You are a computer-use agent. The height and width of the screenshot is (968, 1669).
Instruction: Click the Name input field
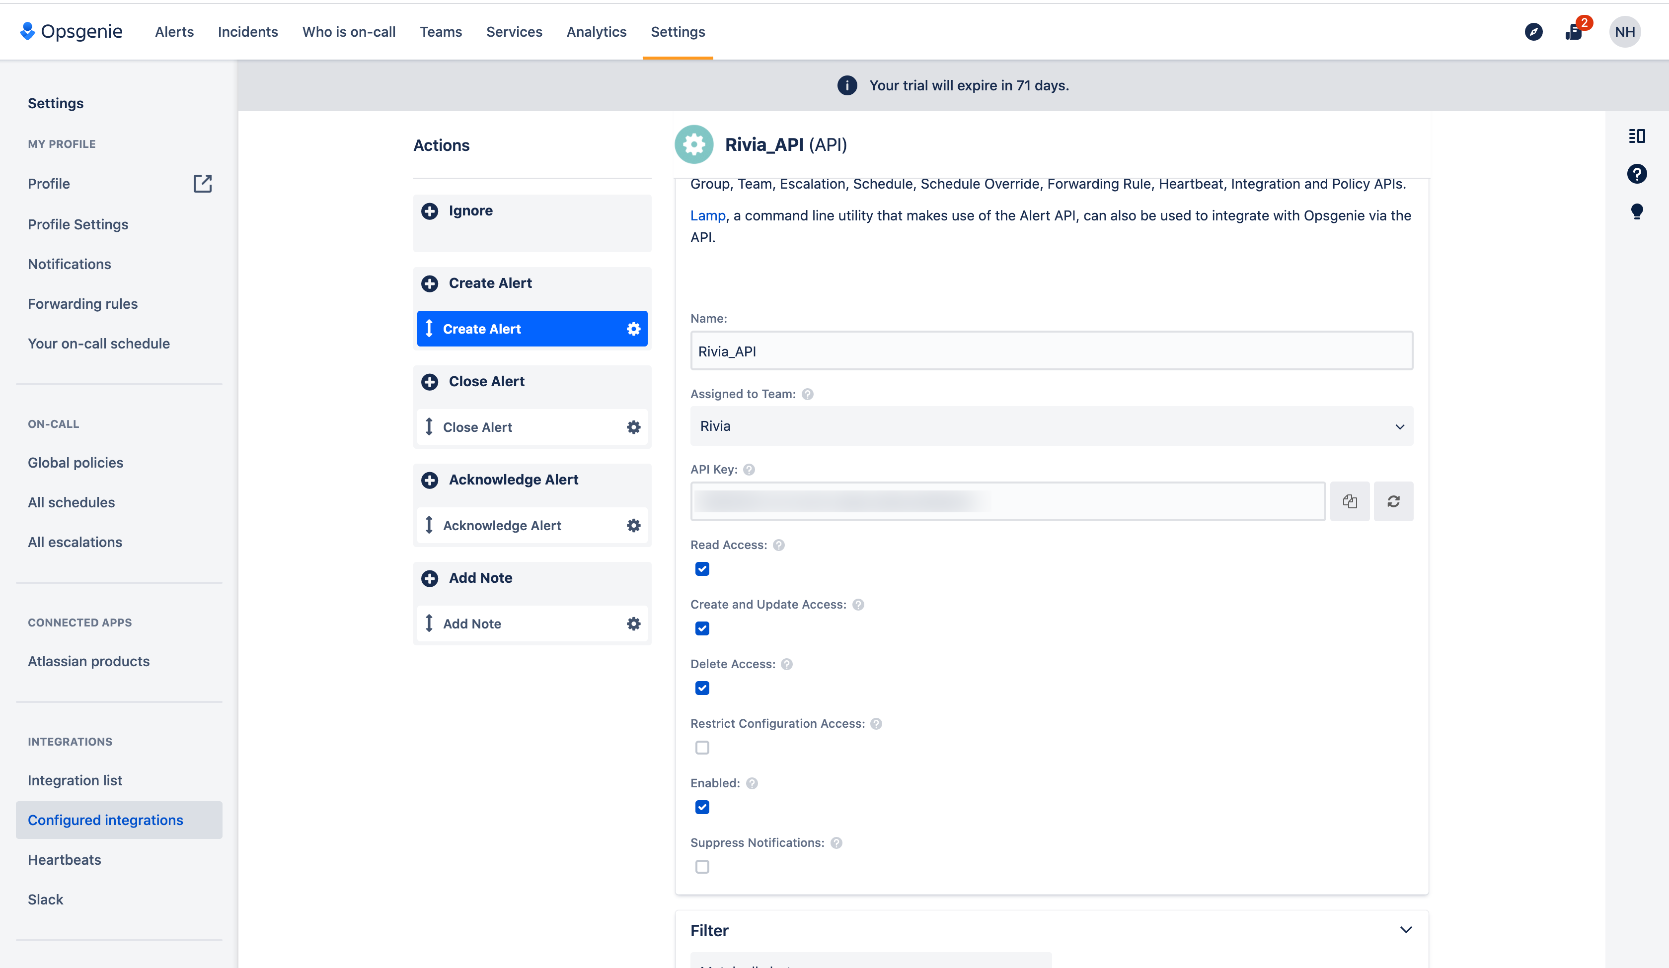[1051, 351]
